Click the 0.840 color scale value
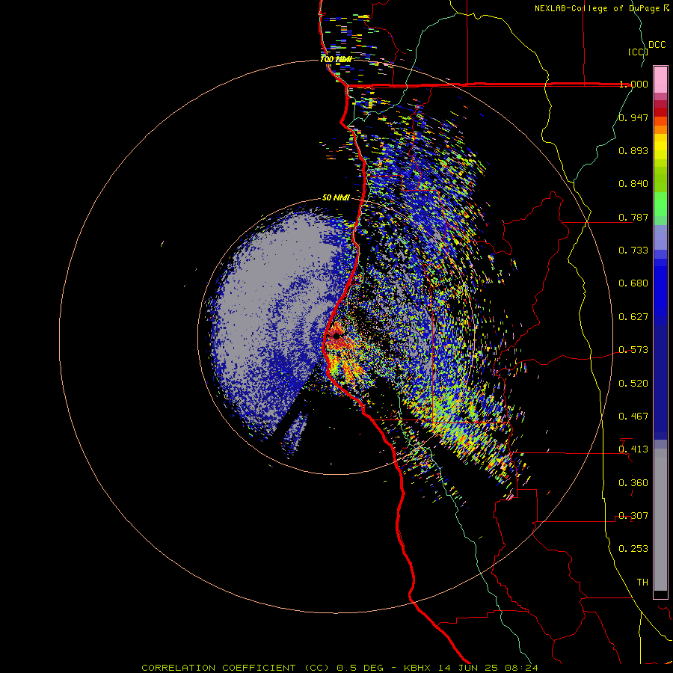673x673 pixels. (633, 183)
